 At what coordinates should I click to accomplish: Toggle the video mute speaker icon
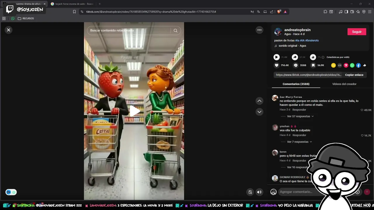point(259,192)
